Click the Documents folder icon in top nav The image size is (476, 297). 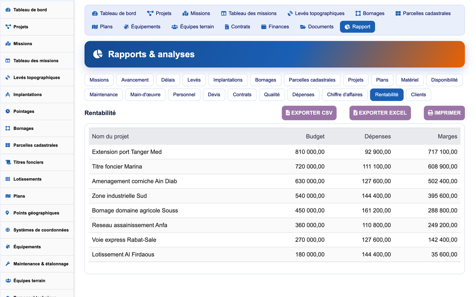(x=303, y=27)
